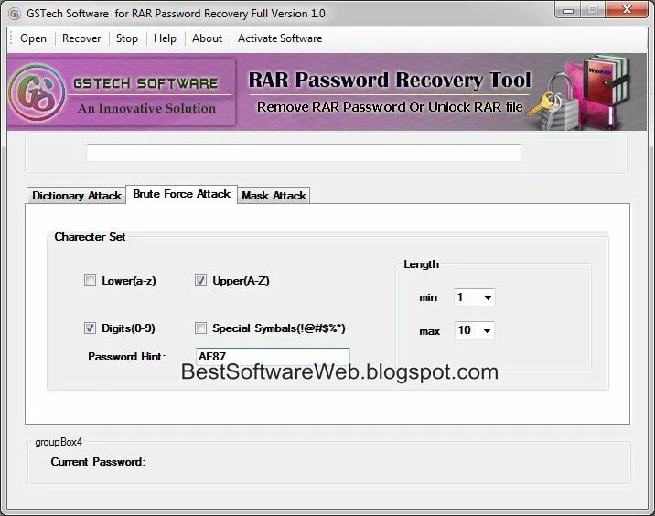Click the empty file path field
The height and width of the screenshot is (516, 655).
click(304, 153)
